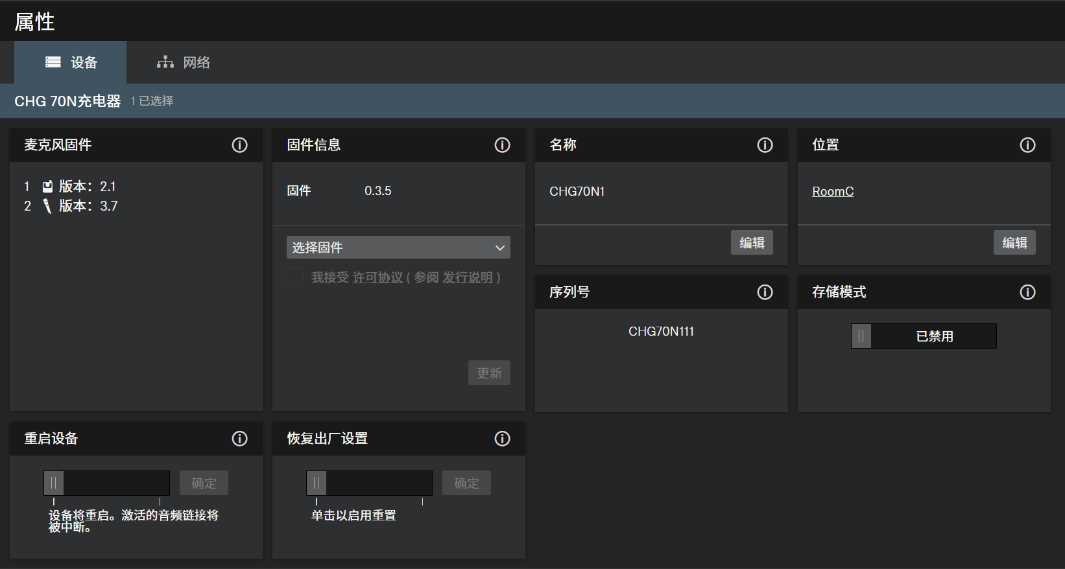Open the 许可协议 link
This screenshot has height=569, width=1065.
(x=377, y=278)
